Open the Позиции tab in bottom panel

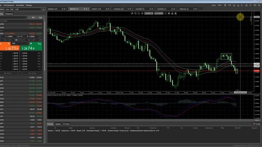tap(50, 124)
